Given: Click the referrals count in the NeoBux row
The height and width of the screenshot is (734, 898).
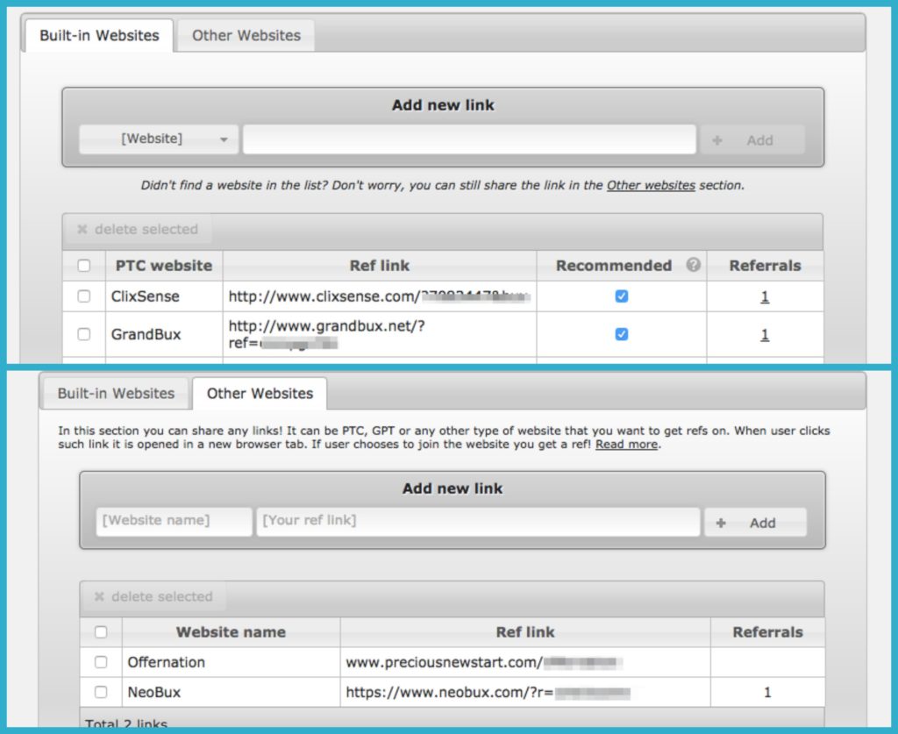Looking at the screenshot, I should [x=767, y=692].
